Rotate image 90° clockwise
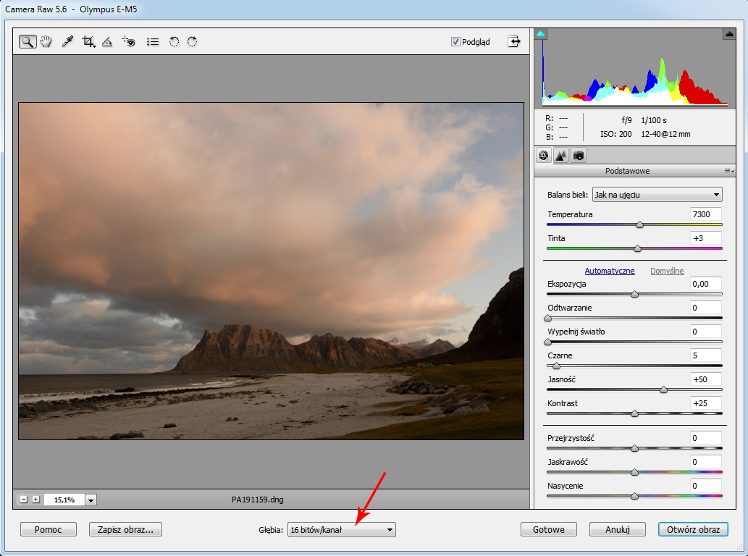Image resolution: width=748 pixels, height=556 pixels. 192,42
